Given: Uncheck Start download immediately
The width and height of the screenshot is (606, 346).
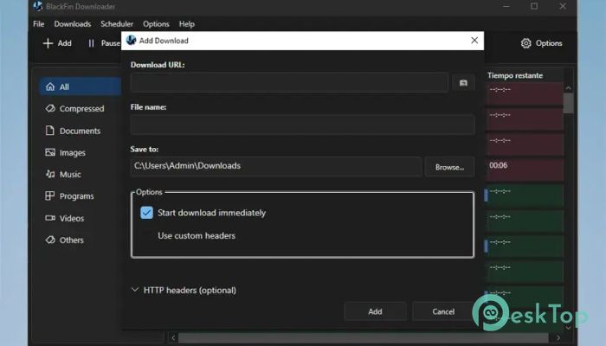Looking at the screenshot, I should pos(147,213).
